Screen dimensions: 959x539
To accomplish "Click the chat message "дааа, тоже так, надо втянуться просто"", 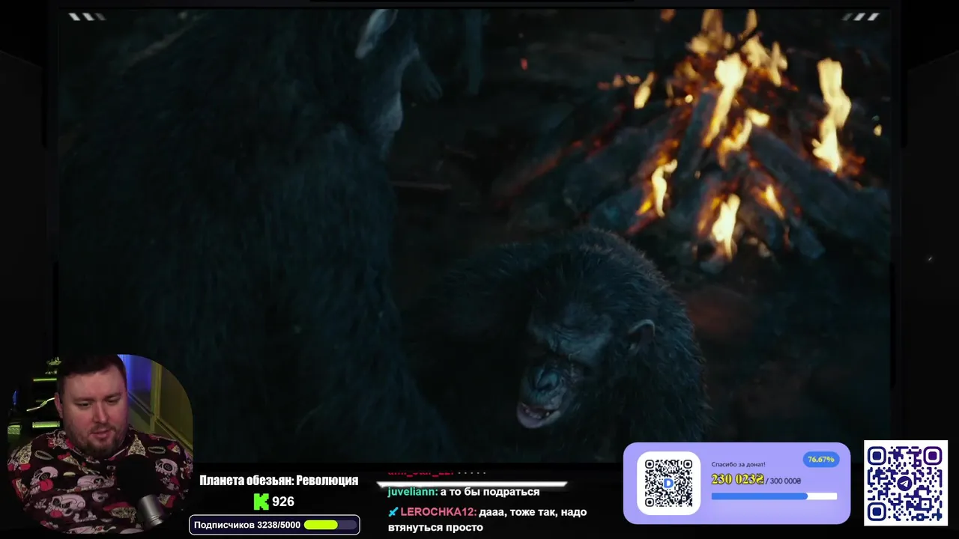I will pyautogui.click(x=487, y=520).
